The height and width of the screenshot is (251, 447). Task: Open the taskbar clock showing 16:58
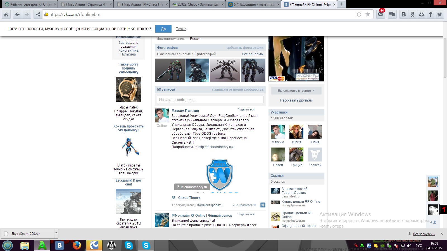click(434, 246)
